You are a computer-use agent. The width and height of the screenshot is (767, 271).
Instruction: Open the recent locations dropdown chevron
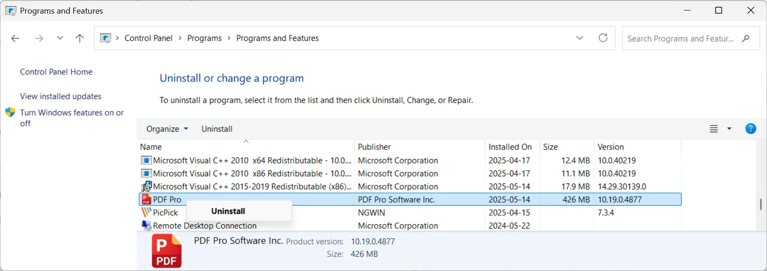click(x=60, y=38)
